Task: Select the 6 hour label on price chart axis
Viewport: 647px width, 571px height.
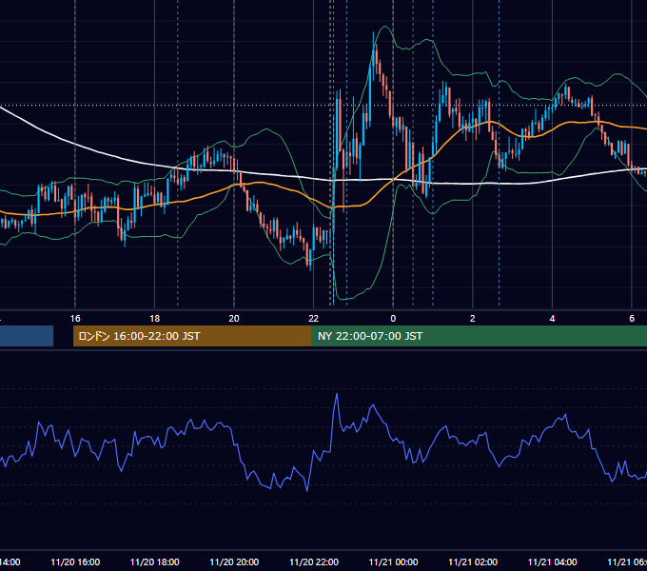Action: (x=632, y=319)
